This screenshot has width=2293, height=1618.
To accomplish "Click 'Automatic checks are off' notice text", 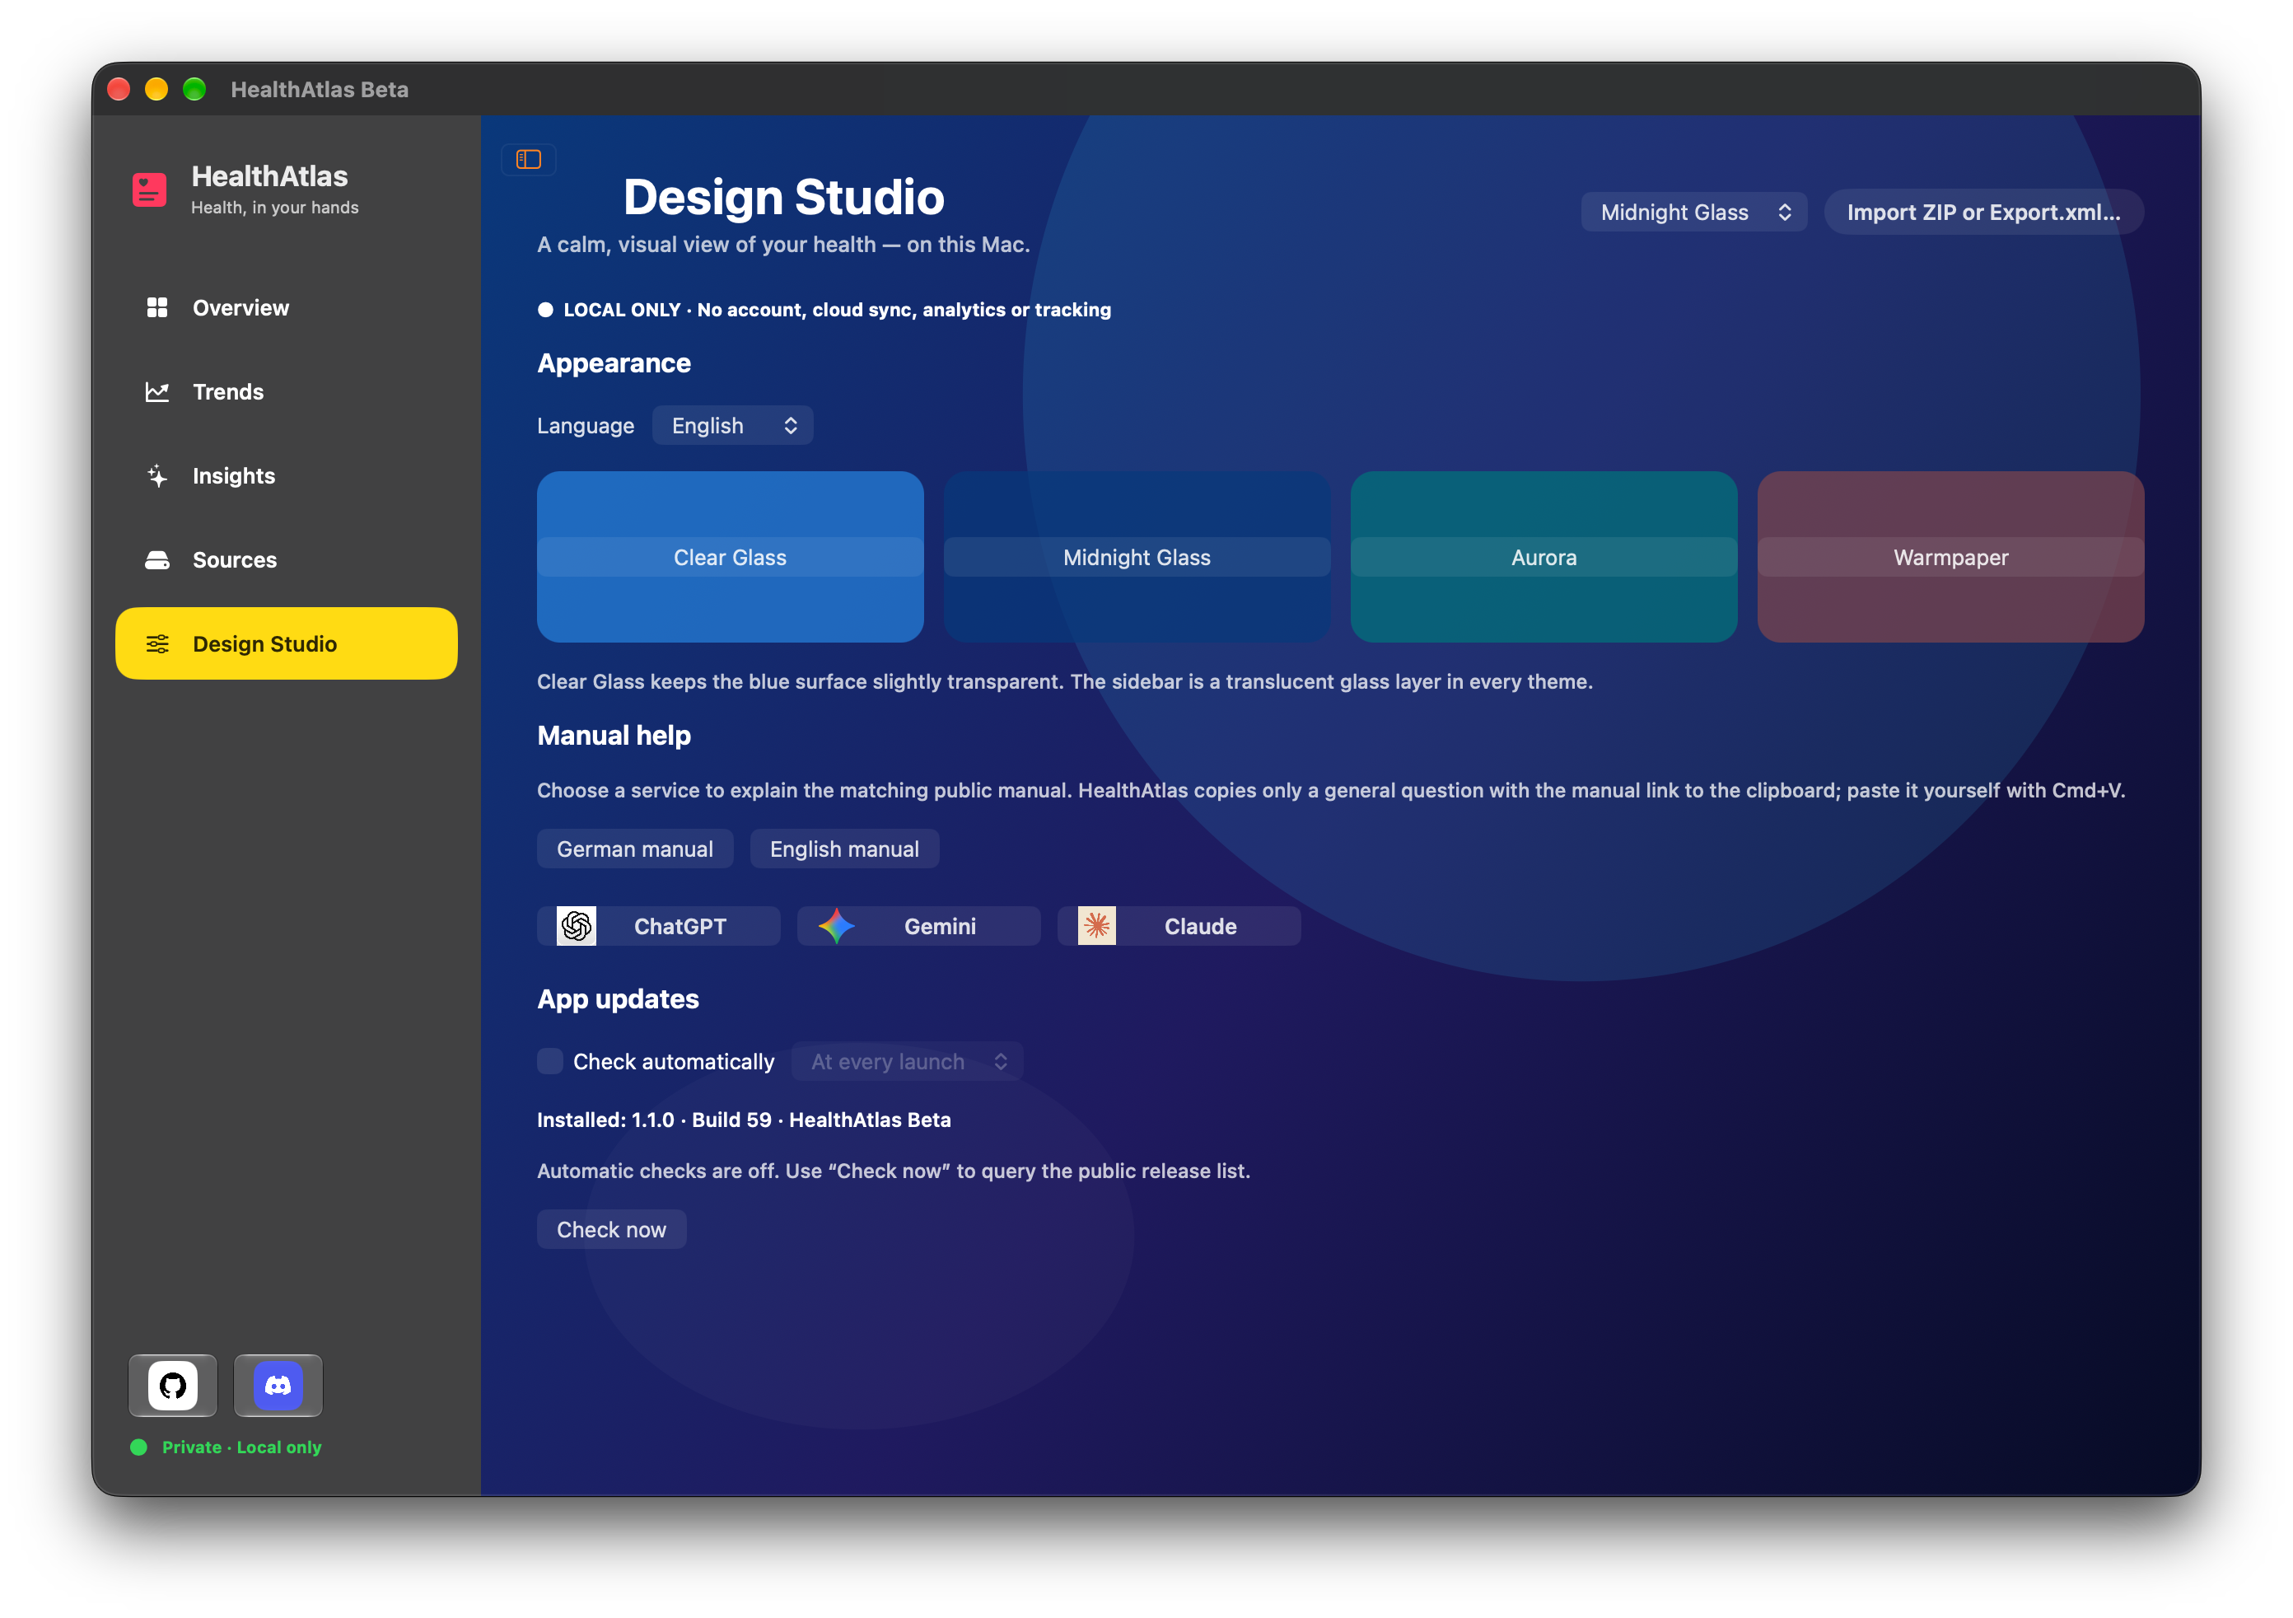I will [894, 1171].
